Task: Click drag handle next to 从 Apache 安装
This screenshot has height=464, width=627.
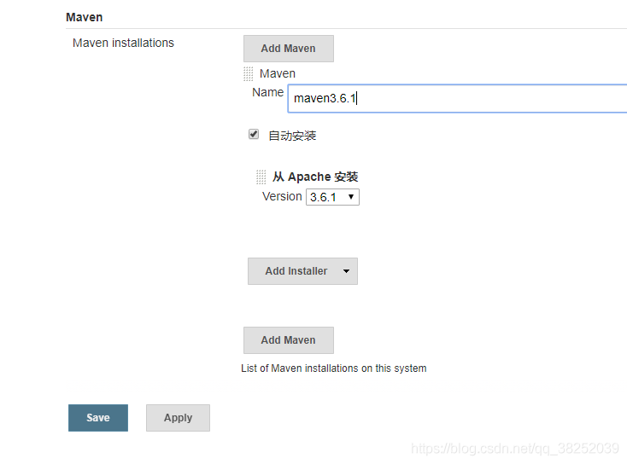Action: tap(261, 177)
